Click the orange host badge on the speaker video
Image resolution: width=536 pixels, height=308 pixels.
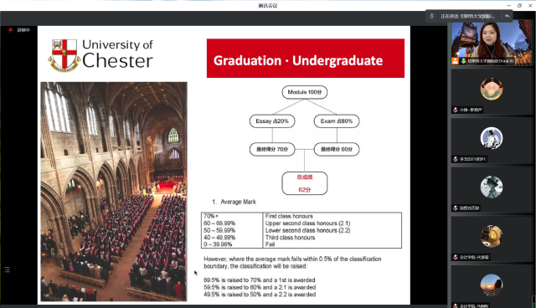(455, 61)
